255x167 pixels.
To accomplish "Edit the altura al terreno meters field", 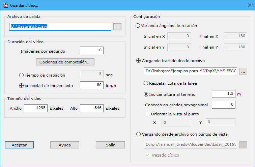I will tap(224, 94).
